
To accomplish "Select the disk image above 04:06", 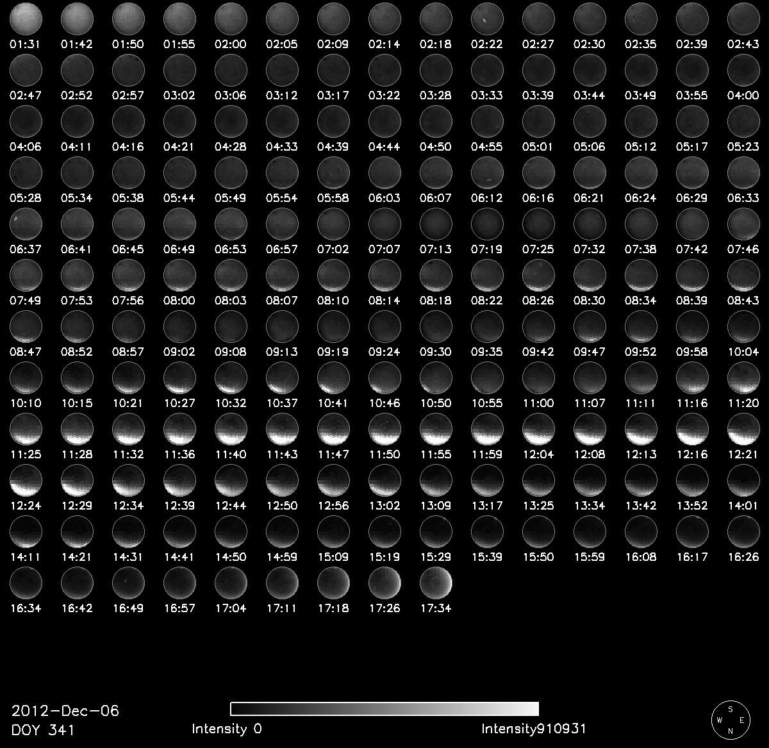I will [x=26, y=121].
